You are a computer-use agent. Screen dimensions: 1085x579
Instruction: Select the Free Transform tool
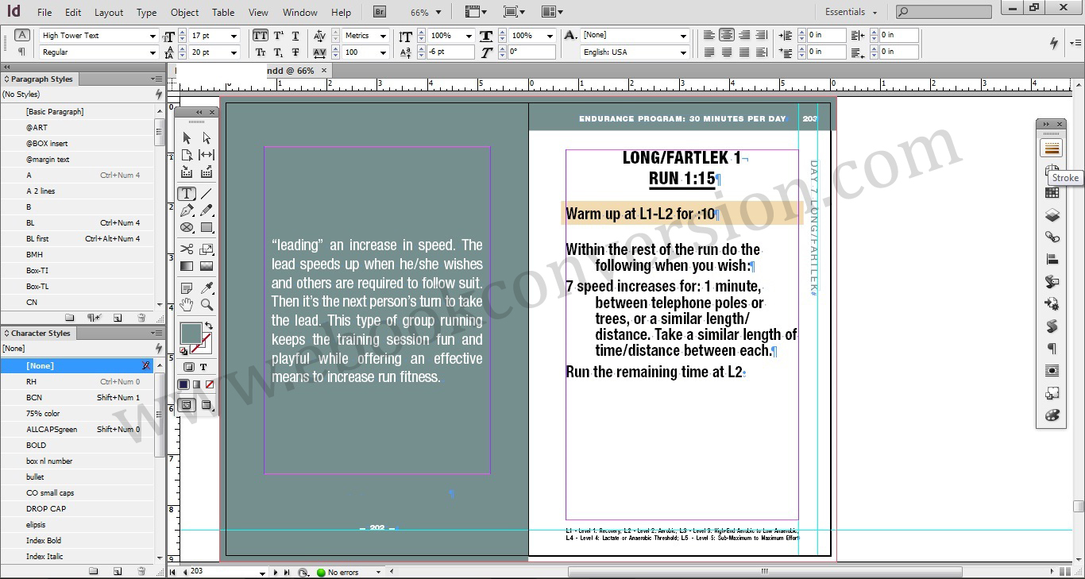coord(207,249)
